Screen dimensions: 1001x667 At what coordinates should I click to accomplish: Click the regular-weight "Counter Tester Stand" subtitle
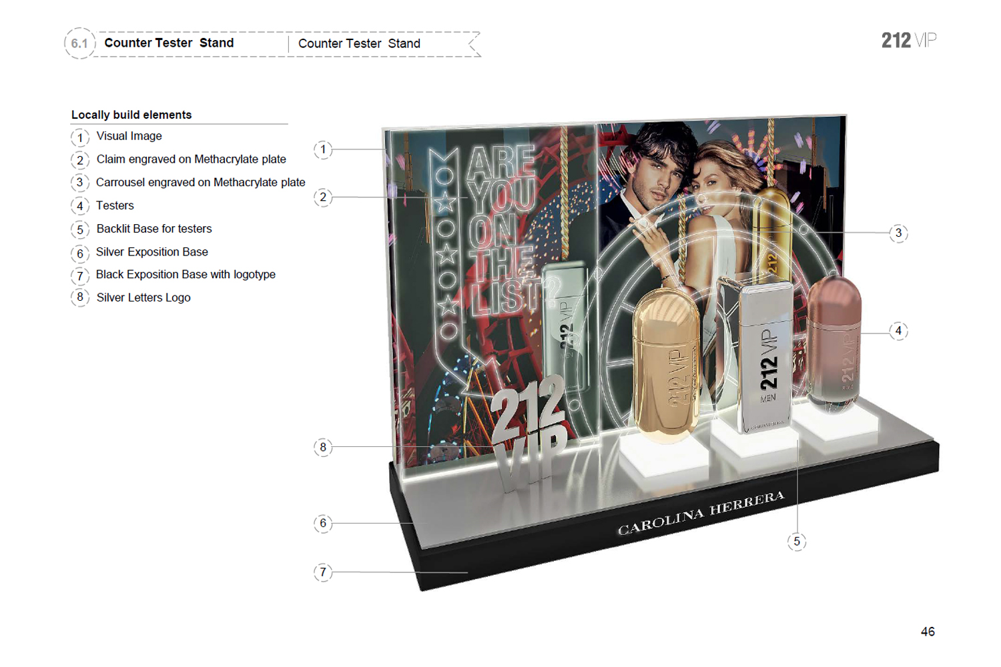[x=359, y=43]
